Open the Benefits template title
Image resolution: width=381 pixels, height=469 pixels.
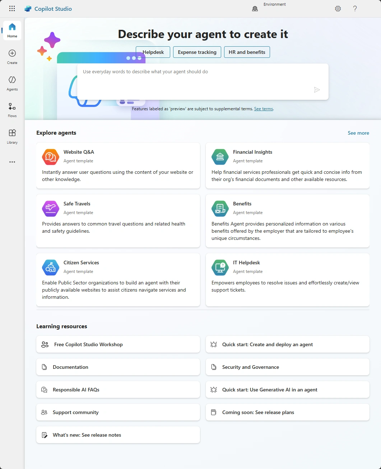pos(242,204)
